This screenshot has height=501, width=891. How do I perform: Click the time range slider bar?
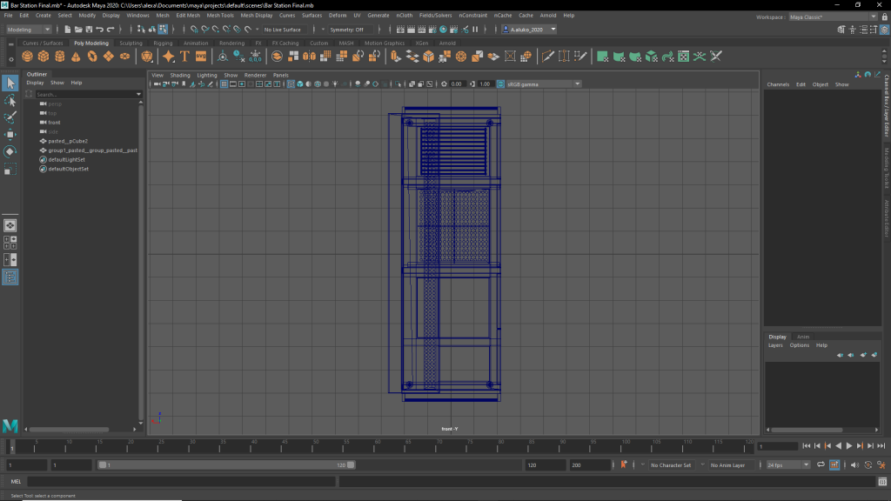(x=226, y=465)
